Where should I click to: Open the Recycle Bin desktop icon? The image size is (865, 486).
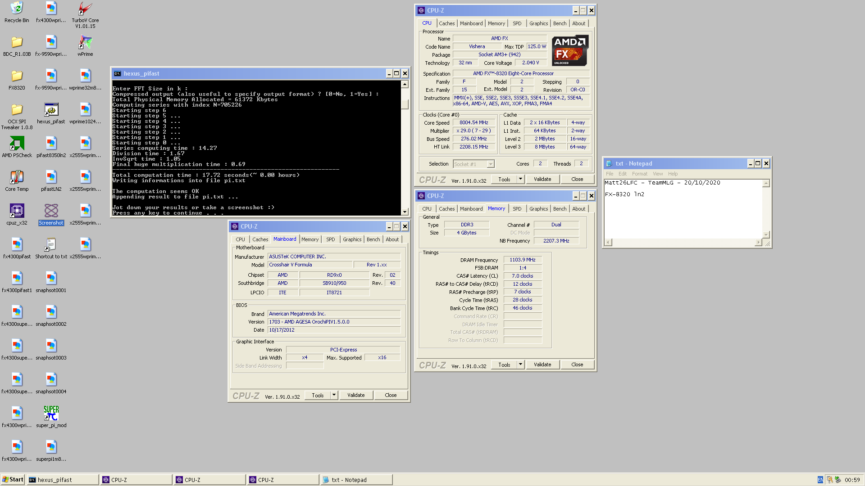(17, 12)
